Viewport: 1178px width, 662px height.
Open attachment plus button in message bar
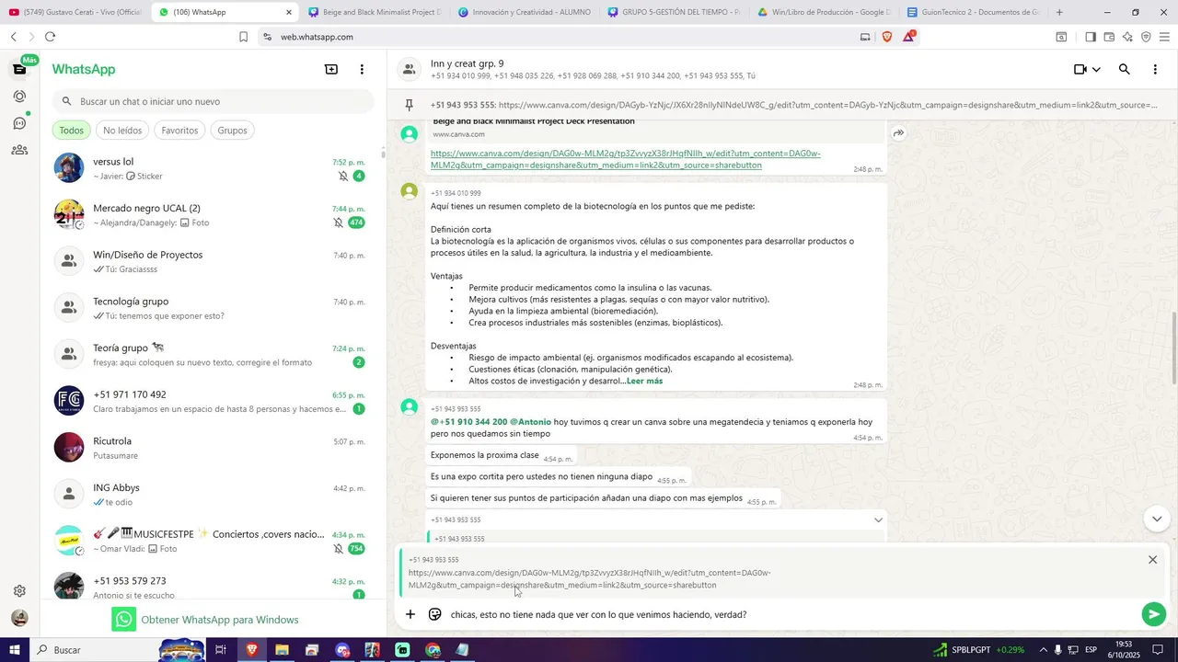pyautogui.click(x=410, y=614)
